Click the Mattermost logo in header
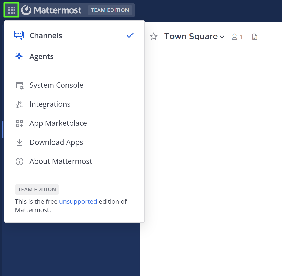 [x=51, y=10]
